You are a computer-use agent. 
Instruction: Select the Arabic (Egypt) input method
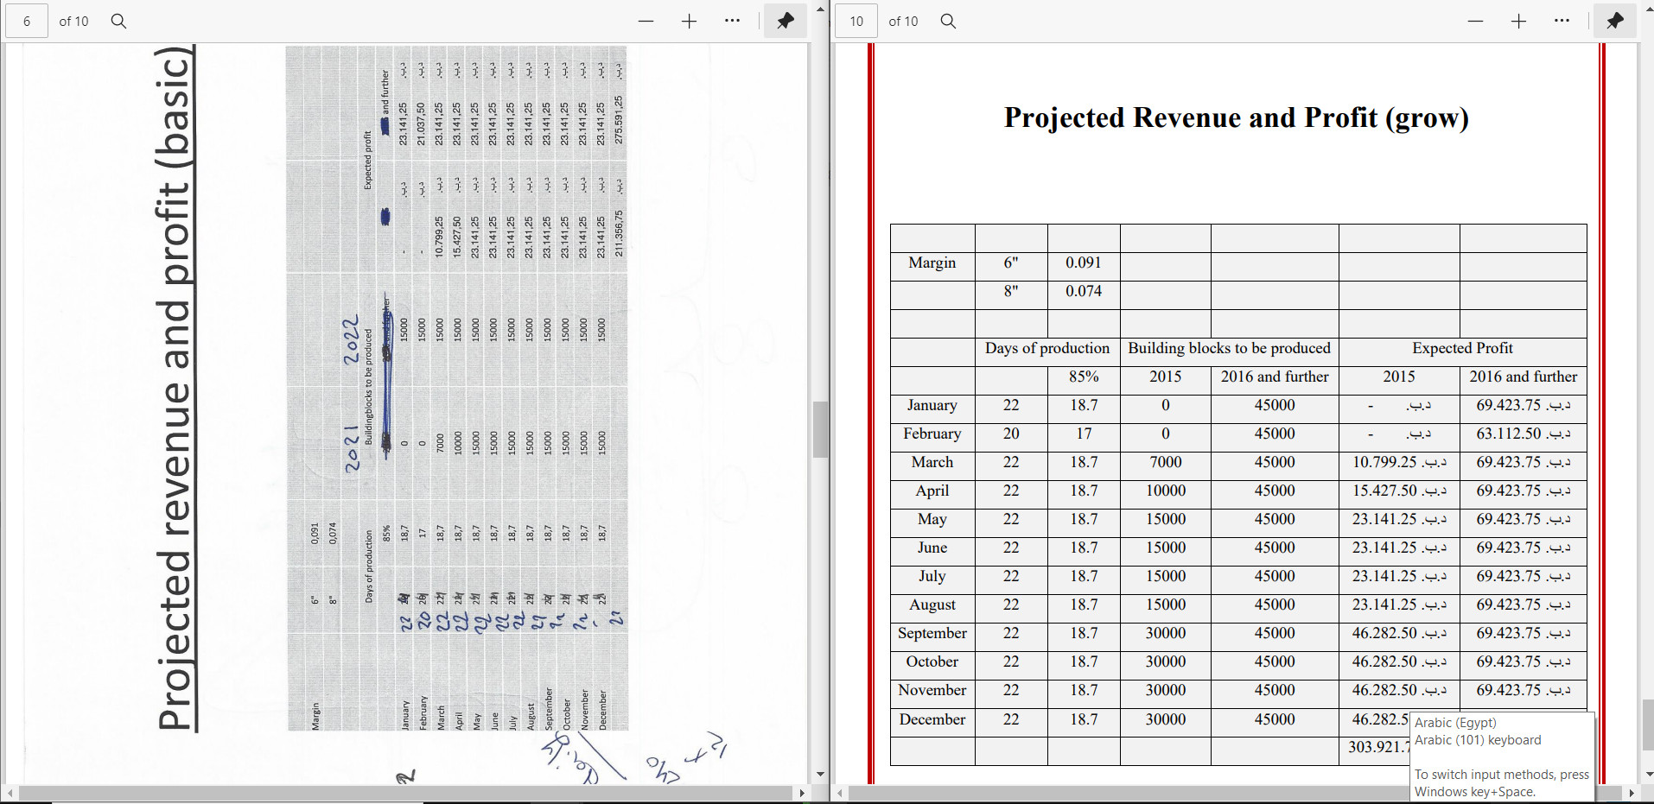click(x=1456, y=722)
